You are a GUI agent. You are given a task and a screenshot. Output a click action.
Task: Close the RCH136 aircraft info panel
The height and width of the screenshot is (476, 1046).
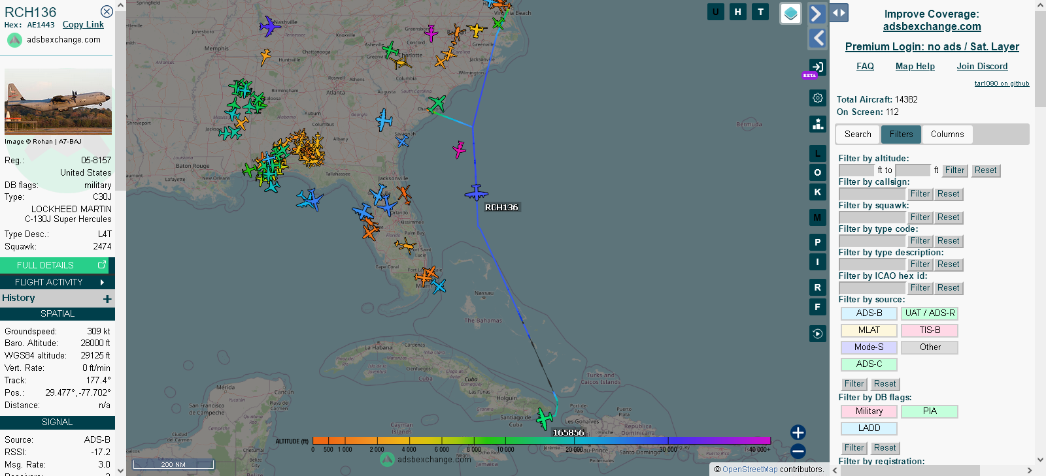point(107,12)
